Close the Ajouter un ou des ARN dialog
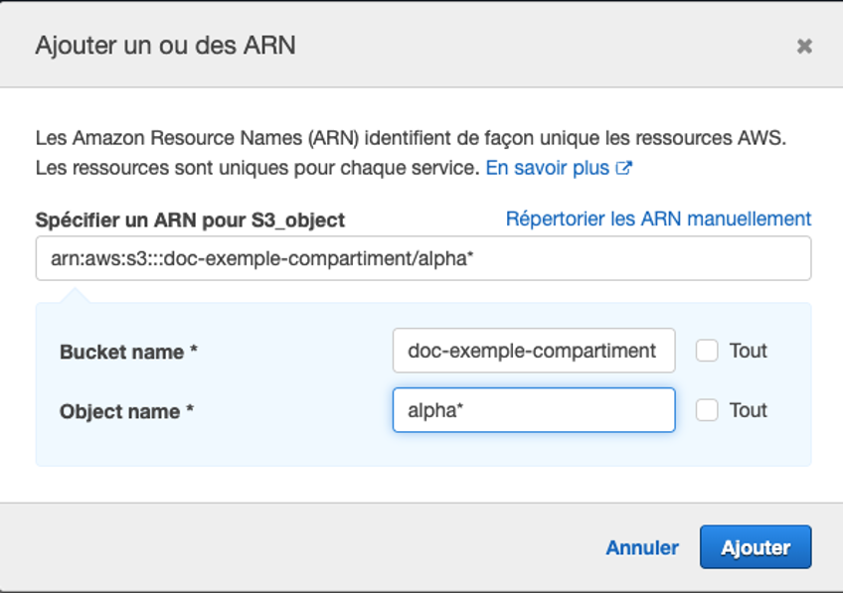The width and height of the screenshot is (844, 593). pyautogui.click(x=804, y=47)
